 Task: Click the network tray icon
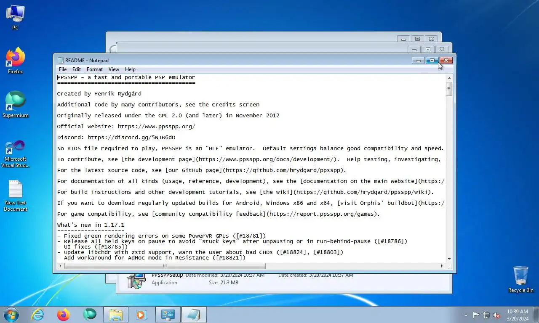[486, 315]
